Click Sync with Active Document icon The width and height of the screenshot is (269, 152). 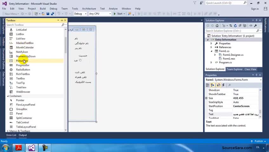[231, 26]
